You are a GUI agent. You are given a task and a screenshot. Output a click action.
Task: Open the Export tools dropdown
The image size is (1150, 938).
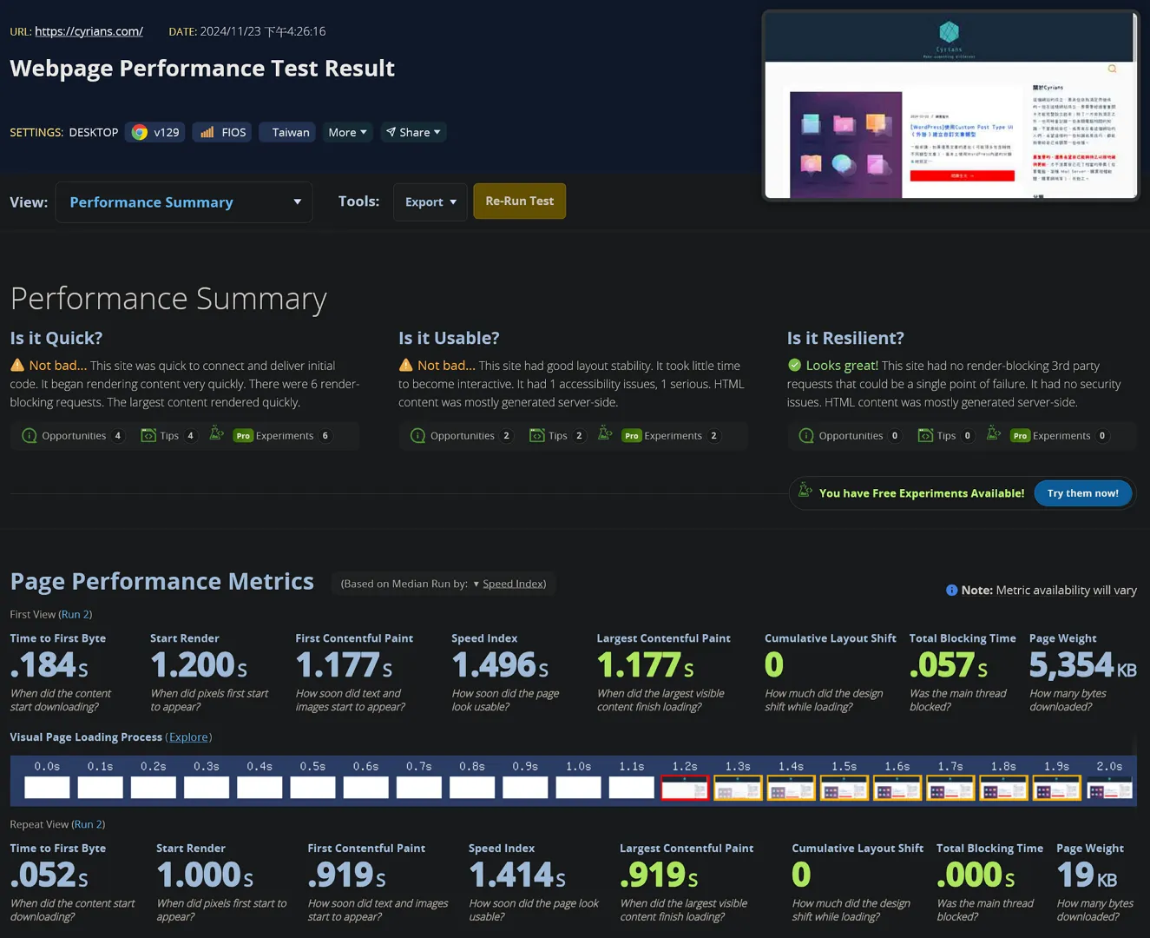(x=430, y=201)
